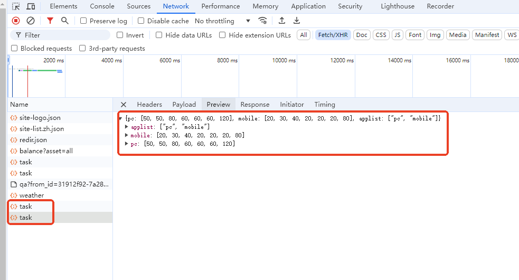Stop recording the network log
This screenshot has height=280, width=519.
coord(16,21)
